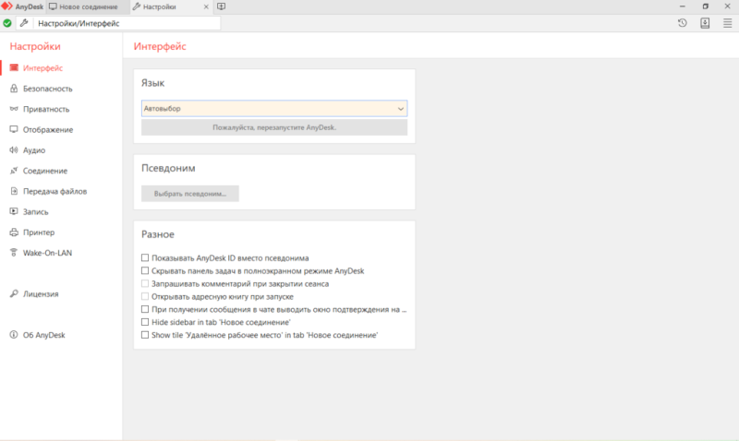Screen dimensions: 739x441
Task: Click the key icon for Лицензия
Action: 14,293
